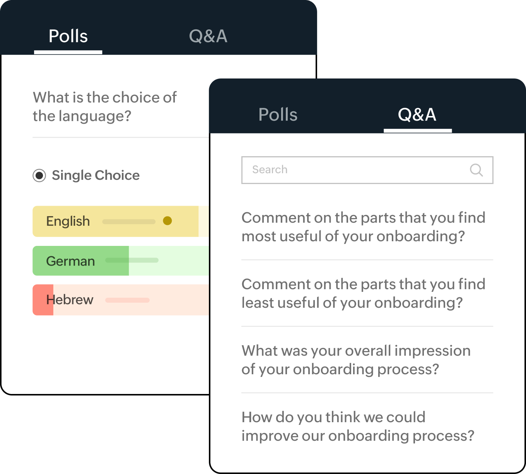Choose the English poll option
This screenshot has height=474, width=526.
coord(68,221)
